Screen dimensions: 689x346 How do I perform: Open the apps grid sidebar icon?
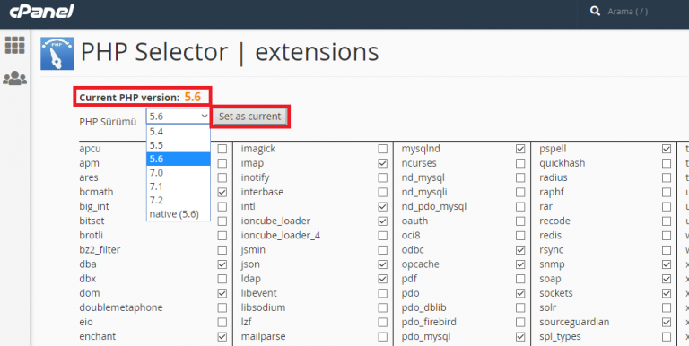pos(14,45)
